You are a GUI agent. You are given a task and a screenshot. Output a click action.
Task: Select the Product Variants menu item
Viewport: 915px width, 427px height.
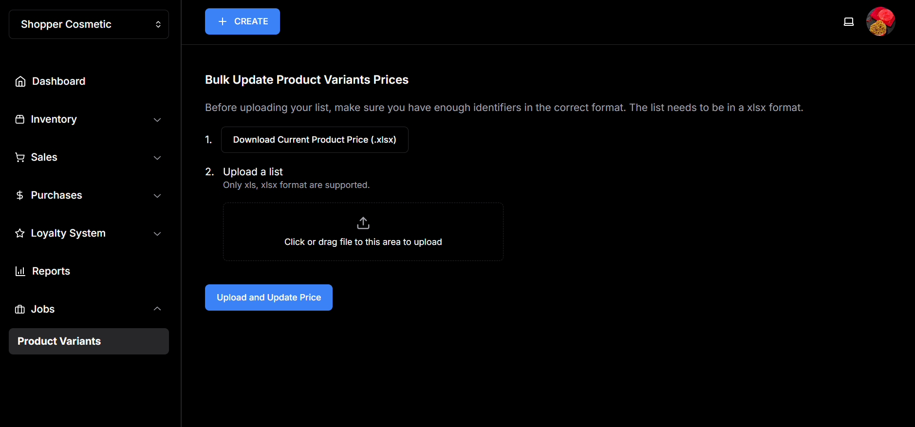pos(89,341)
